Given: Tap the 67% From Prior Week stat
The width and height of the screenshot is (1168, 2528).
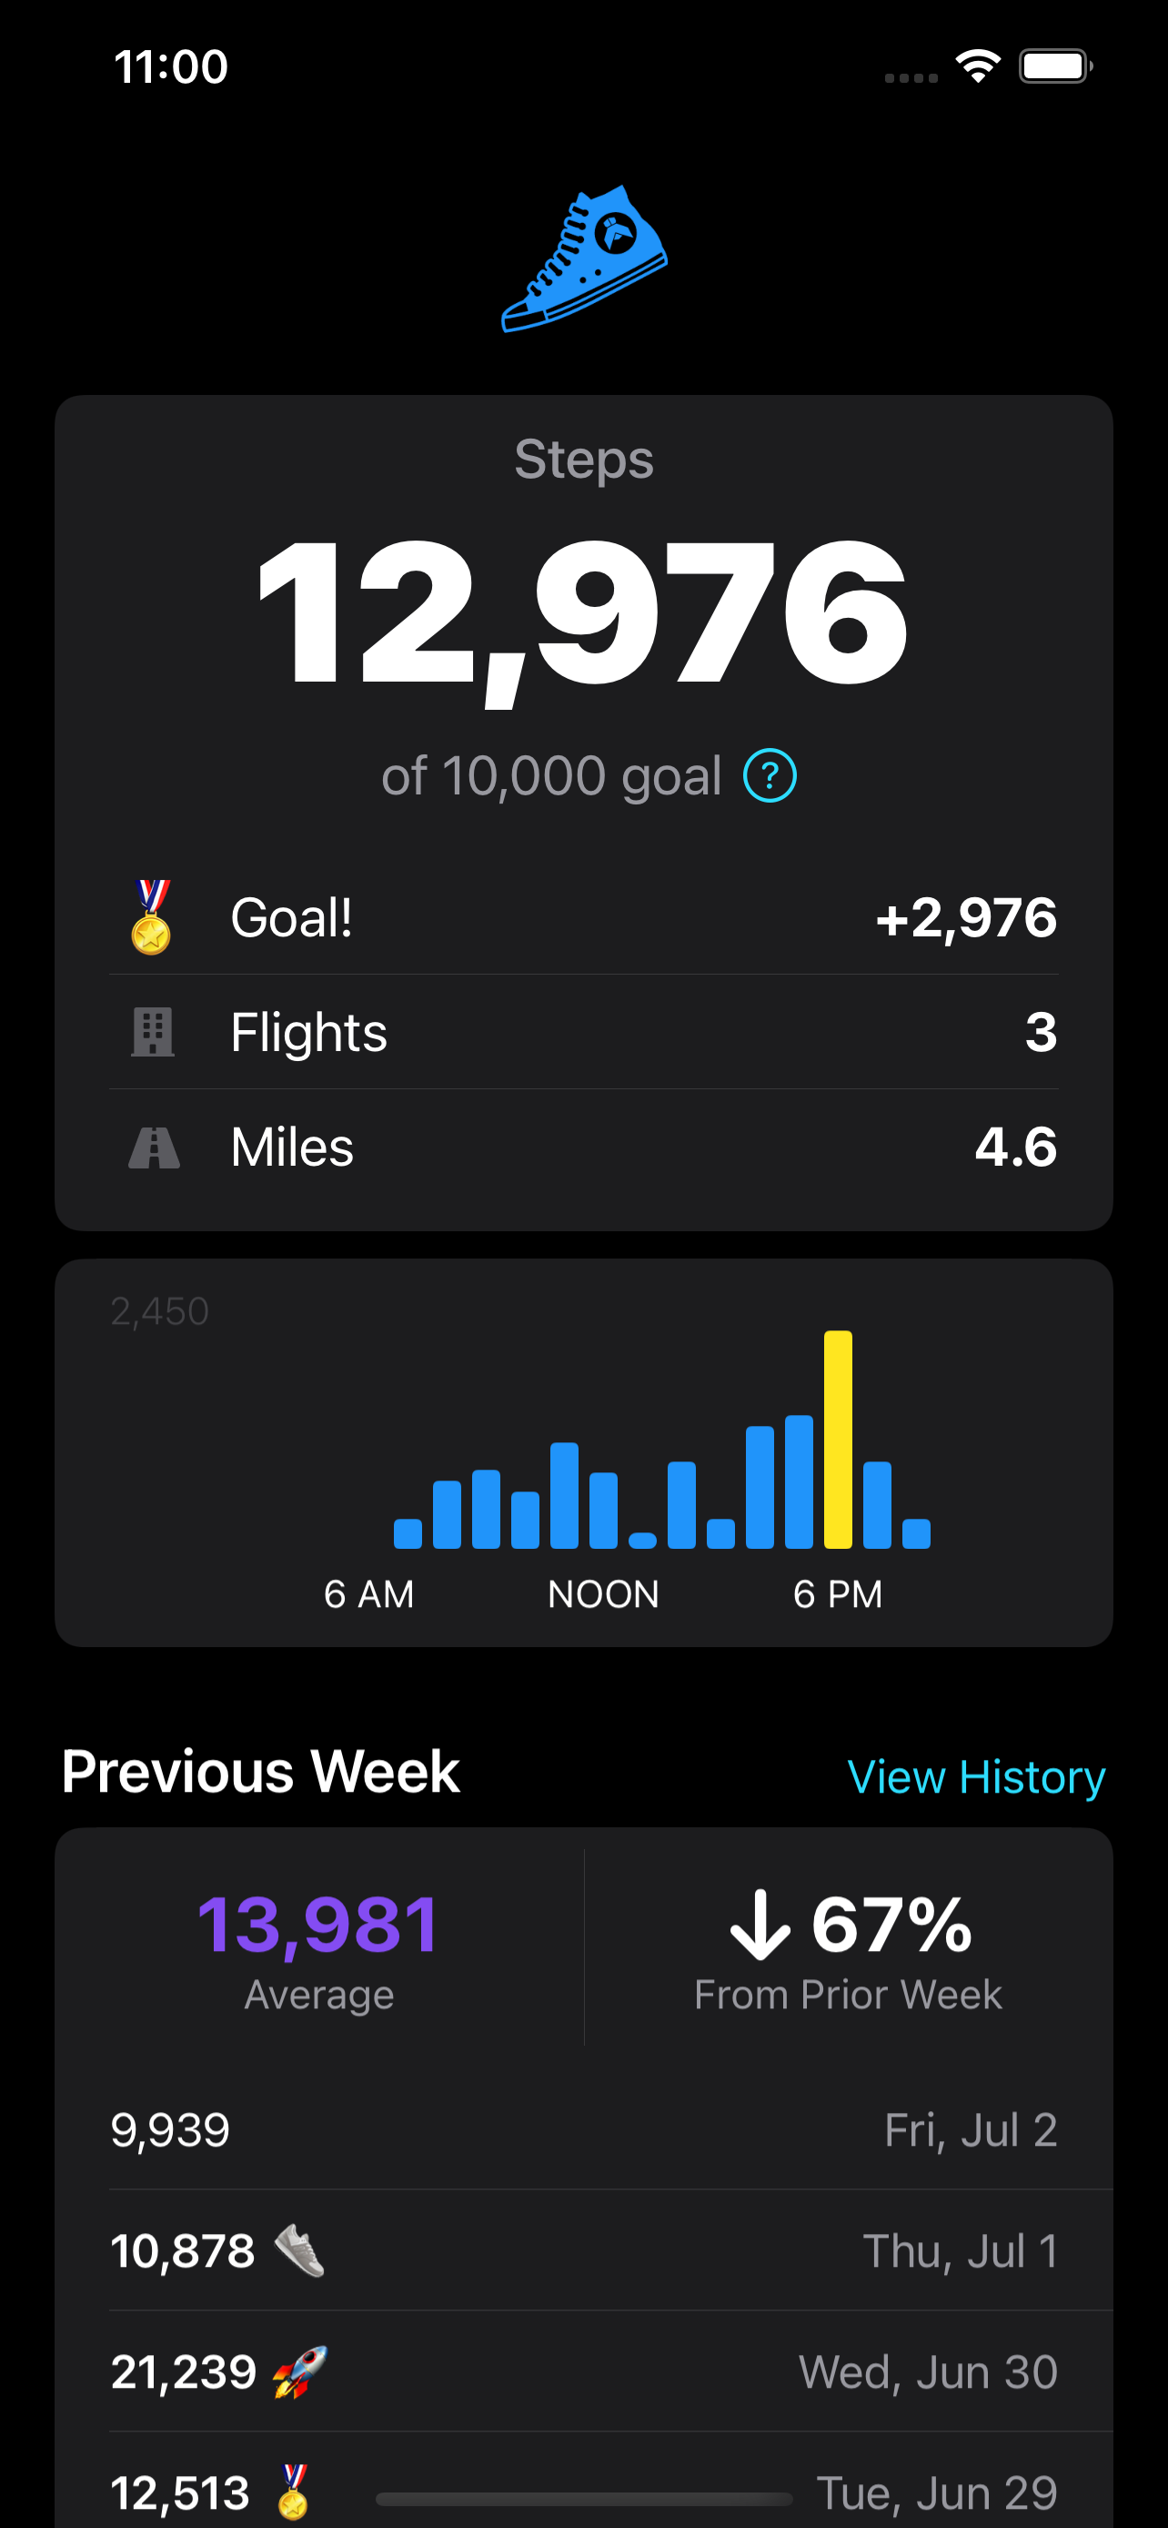Looking at the screenshot, I should 850,1948.
